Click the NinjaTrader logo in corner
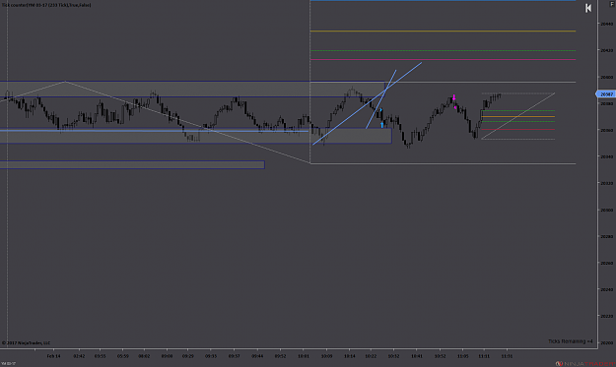Viewport: 616px width, 367px height. (585, 364)
